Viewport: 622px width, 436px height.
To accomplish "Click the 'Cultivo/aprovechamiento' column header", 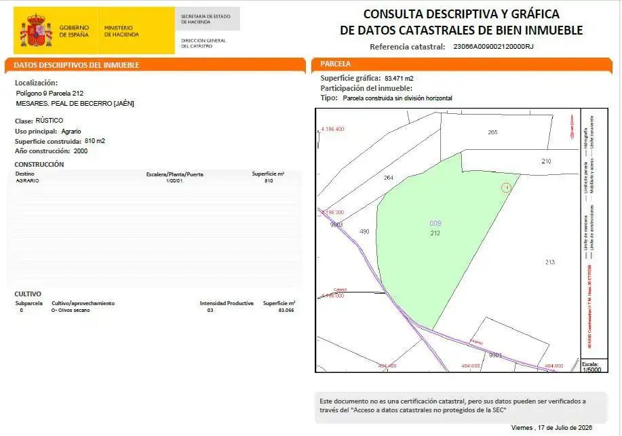I will 83,303.
